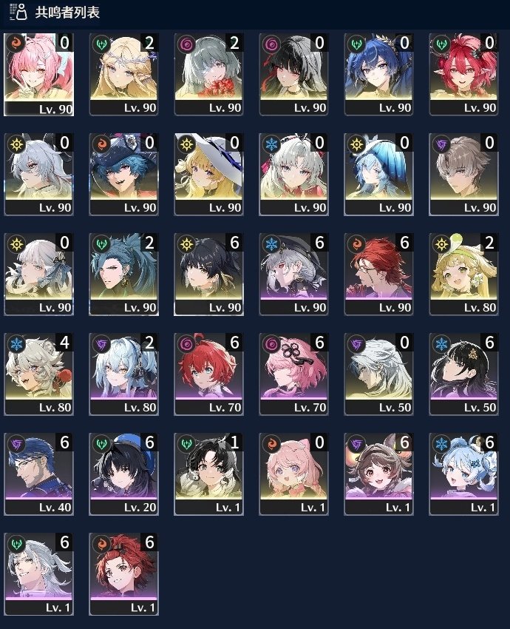Click glacio snowflake icon on the Lv. 80 lion-eared character
Viewport: 510px width, 629px height.
(x=16, y=344)
